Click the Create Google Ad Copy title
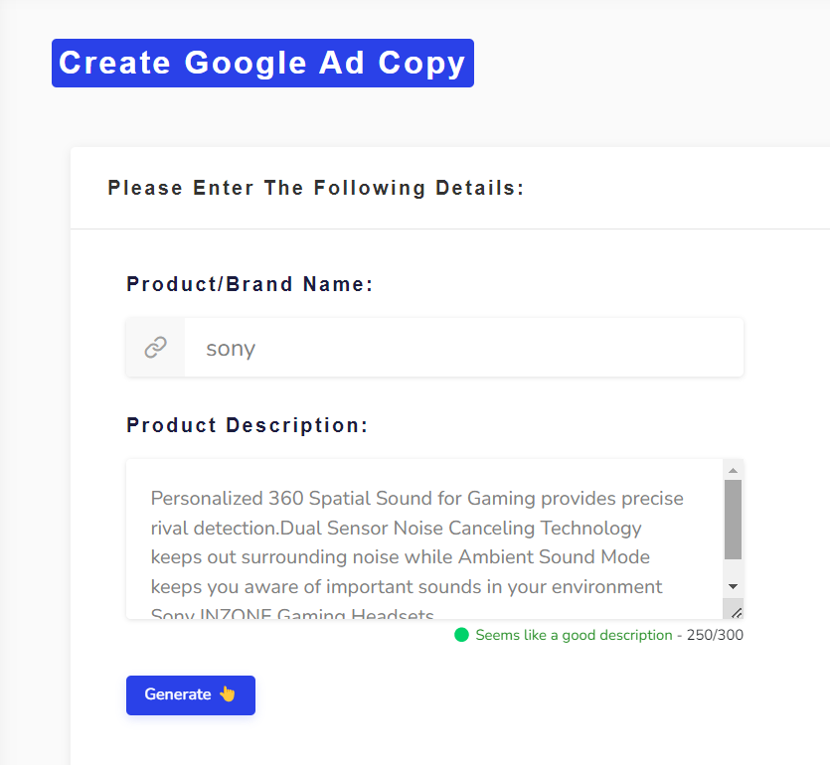The height and width of the screenshot is (765, 830). 262,63
